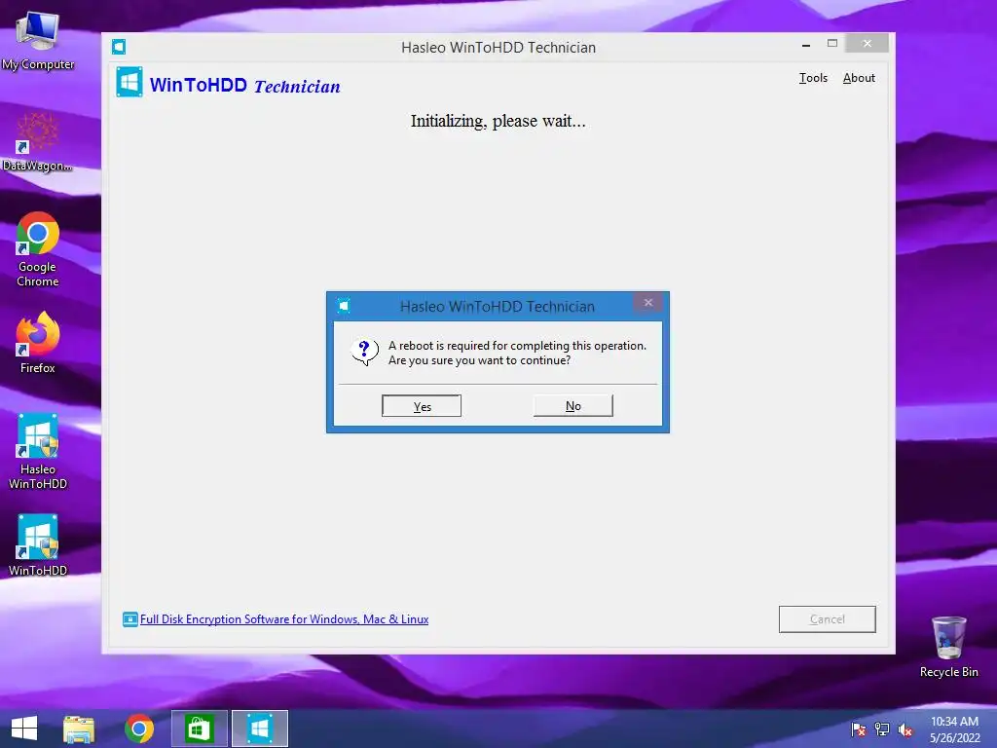Click the WinToHDD logo icon in header

129,82
